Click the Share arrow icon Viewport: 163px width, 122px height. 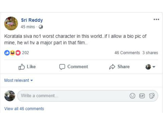pos(112,67)
